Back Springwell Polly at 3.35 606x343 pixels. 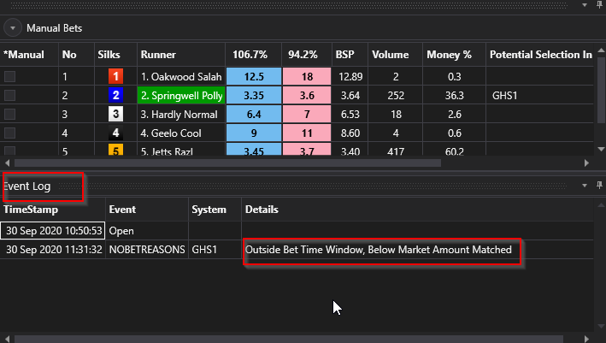point(254,96)
